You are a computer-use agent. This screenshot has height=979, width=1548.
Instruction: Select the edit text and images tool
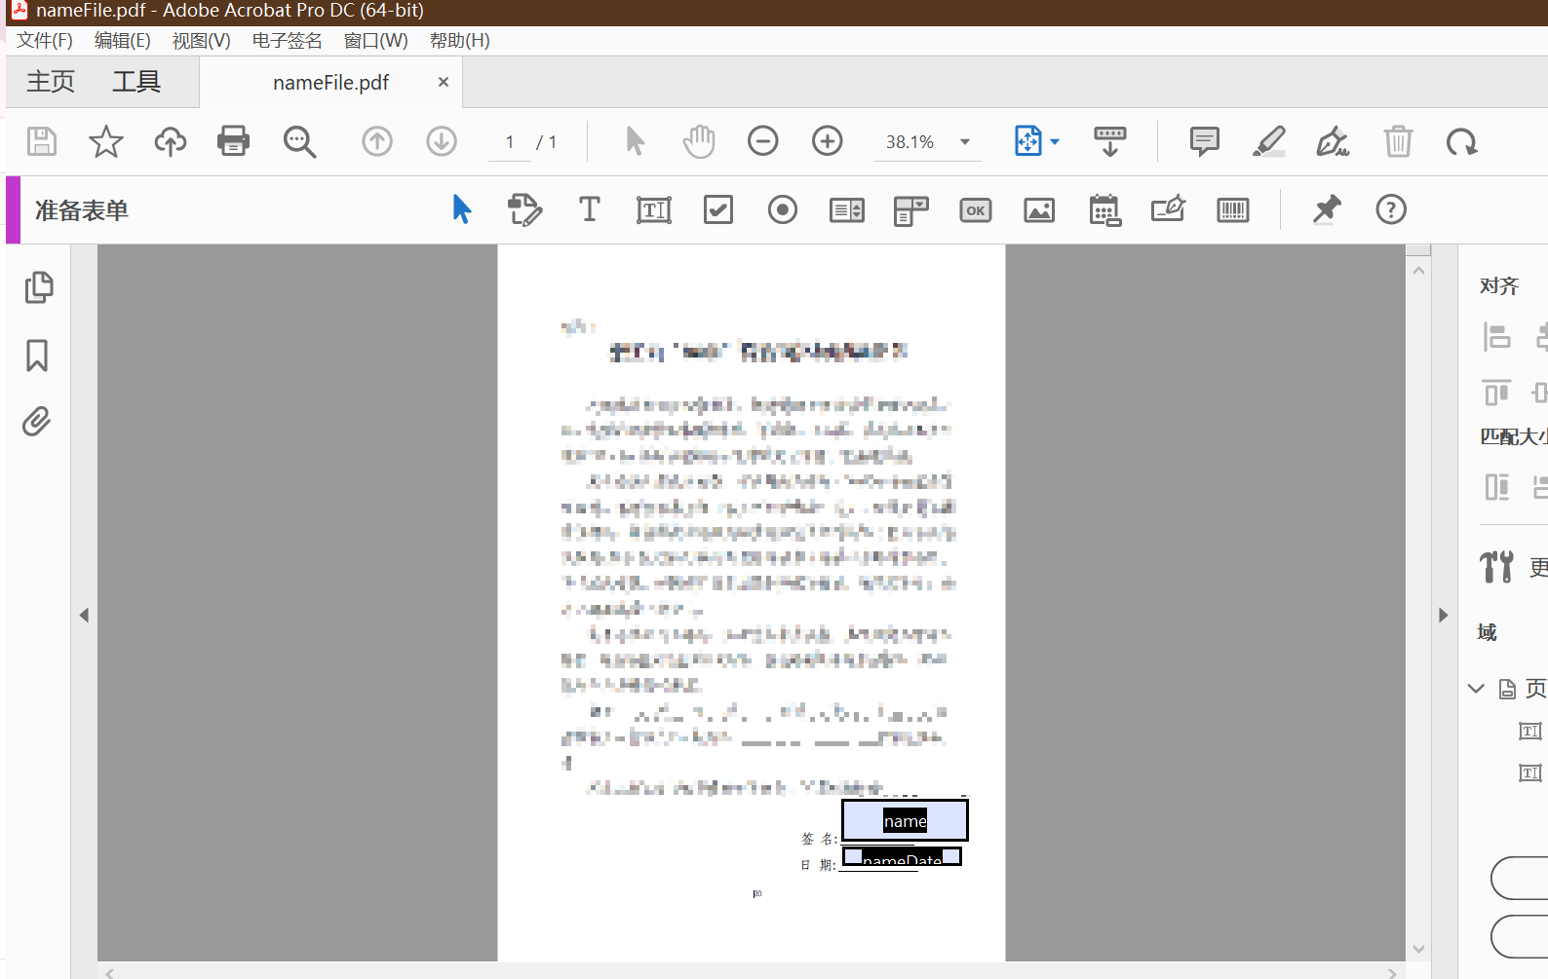[524, 209]
